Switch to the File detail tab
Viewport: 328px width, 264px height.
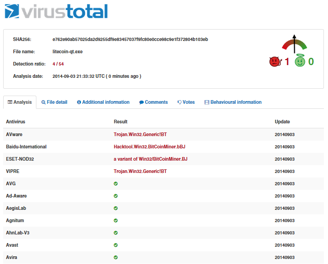click(x=55, y=102)
